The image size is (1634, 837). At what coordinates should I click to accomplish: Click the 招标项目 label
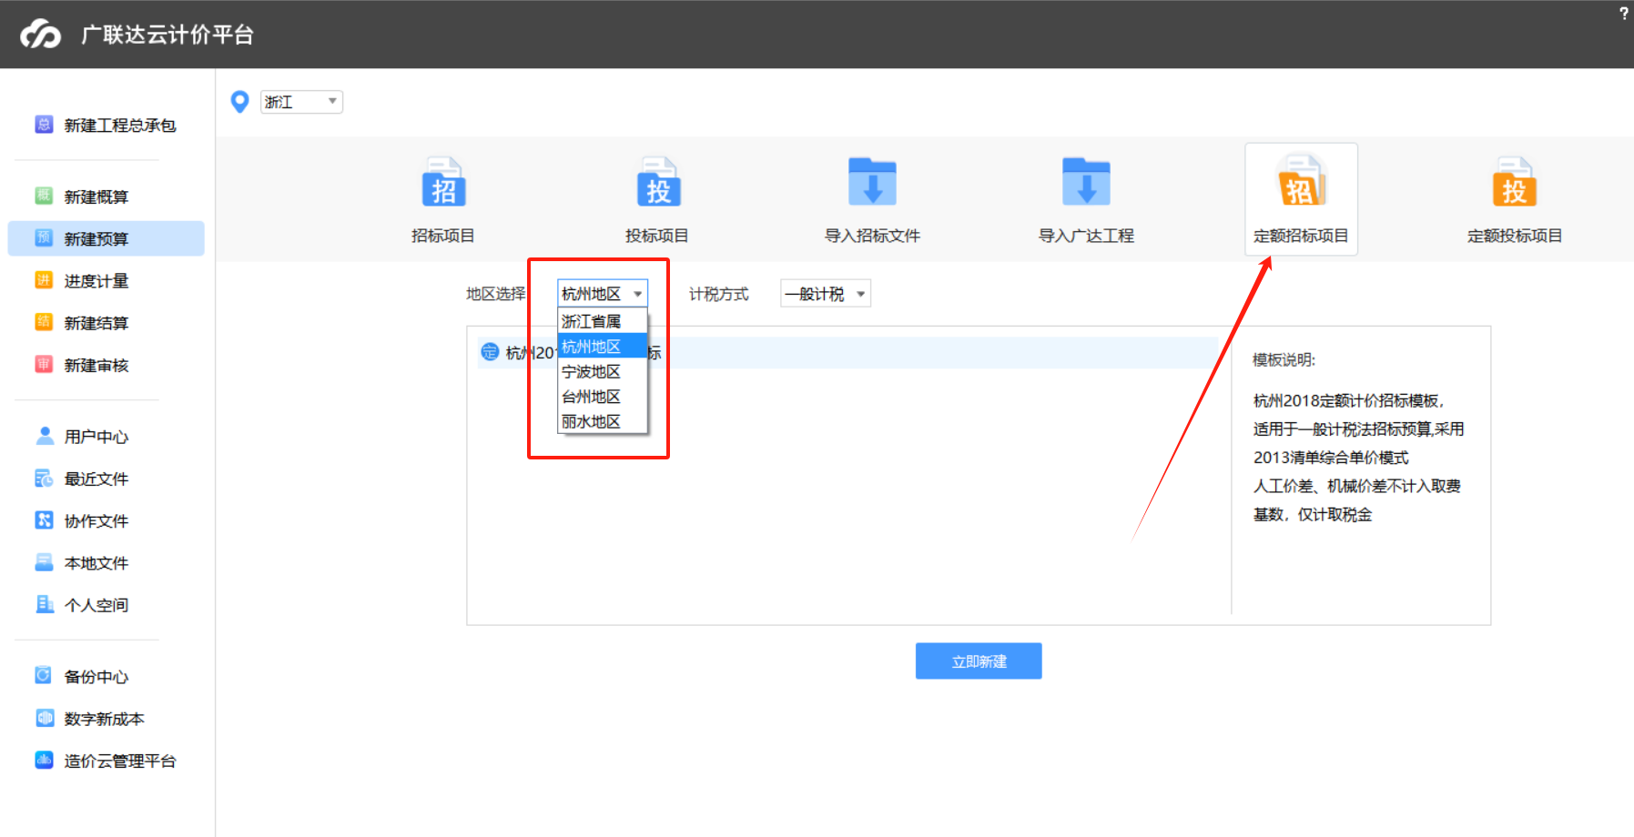[x=443, y=236]
